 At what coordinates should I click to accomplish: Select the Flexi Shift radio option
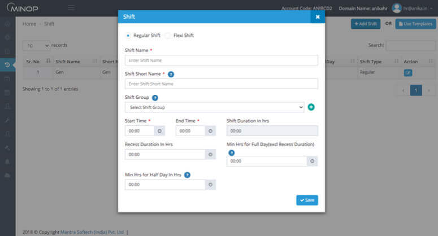coord(168,36)
